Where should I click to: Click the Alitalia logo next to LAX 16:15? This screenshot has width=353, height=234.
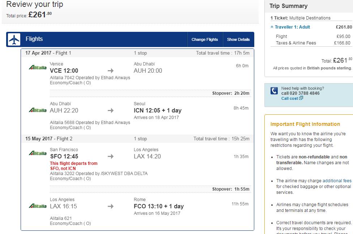click(38, 206)
